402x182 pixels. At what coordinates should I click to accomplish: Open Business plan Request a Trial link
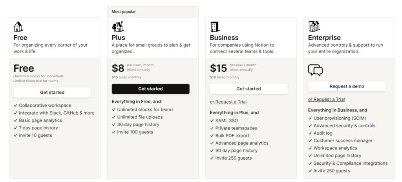tap(228, 102)
